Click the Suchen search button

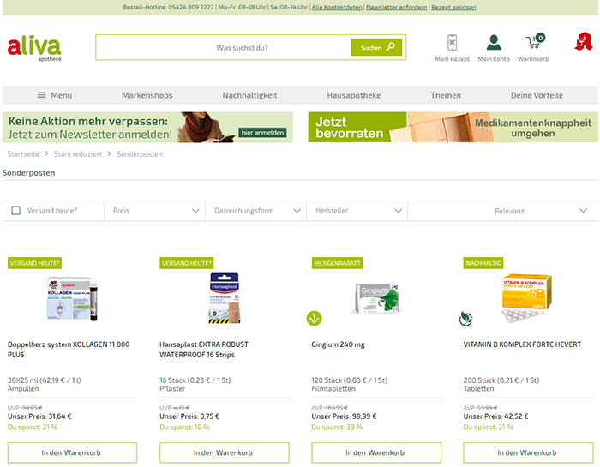click(376, 47)
